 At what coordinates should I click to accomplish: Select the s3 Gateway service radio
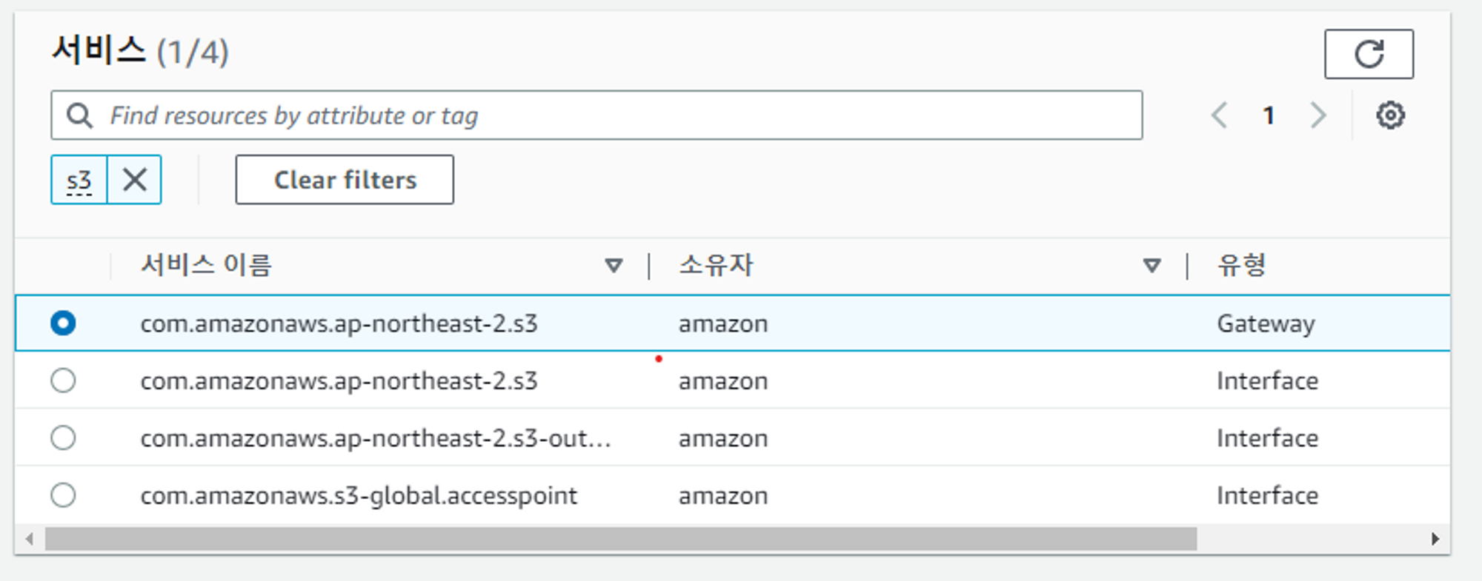click(x=63, y=323)
